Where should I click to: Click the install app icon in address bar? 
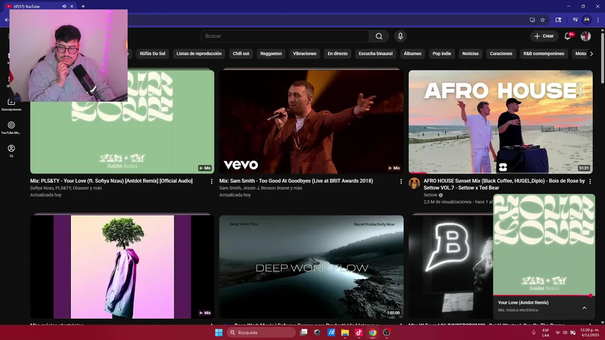[532, 20]
